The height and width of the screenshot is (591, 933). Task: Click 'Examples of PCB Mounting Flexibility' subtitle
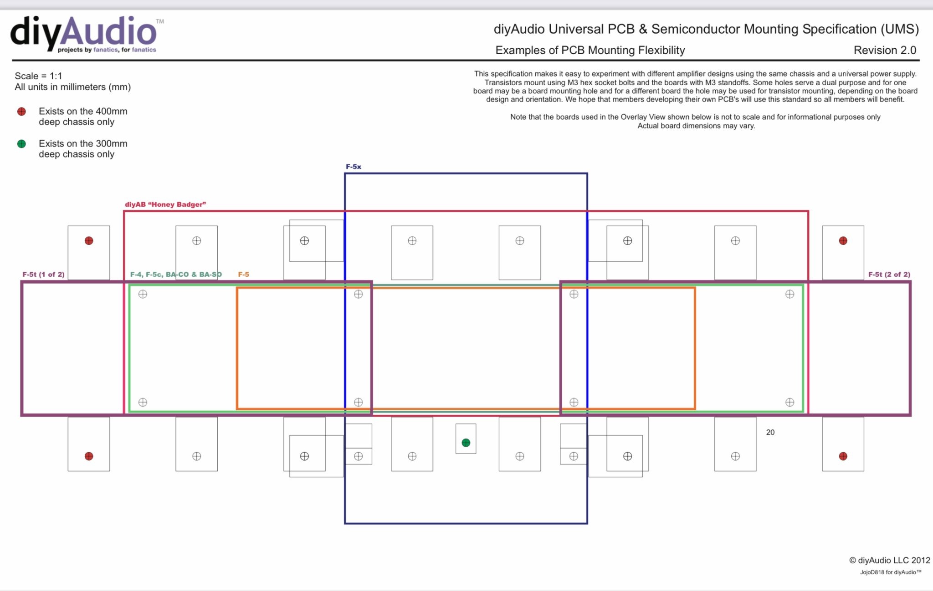[590, 50]
